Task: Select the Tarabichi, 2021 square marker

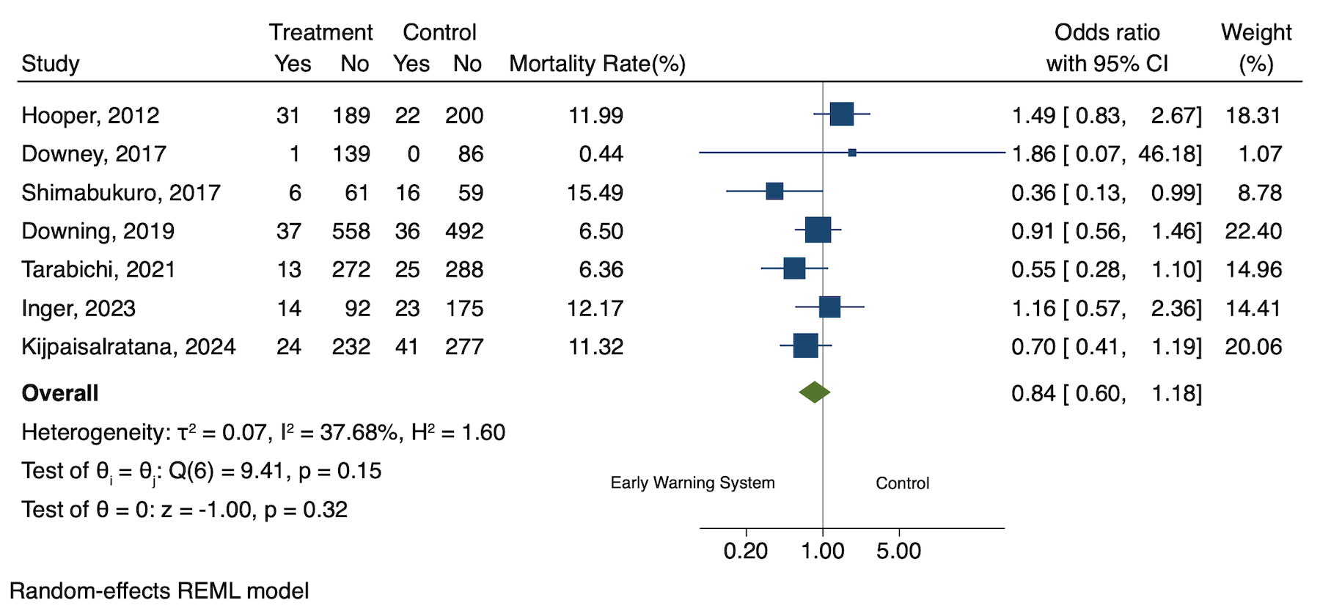Action: pyautogui.click(x=794, y=268)
